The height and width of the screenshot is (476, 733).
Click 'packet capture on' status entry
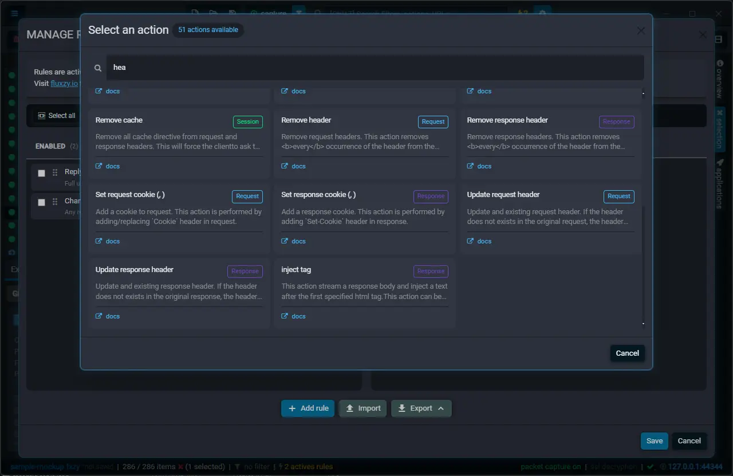coord(551,467)
